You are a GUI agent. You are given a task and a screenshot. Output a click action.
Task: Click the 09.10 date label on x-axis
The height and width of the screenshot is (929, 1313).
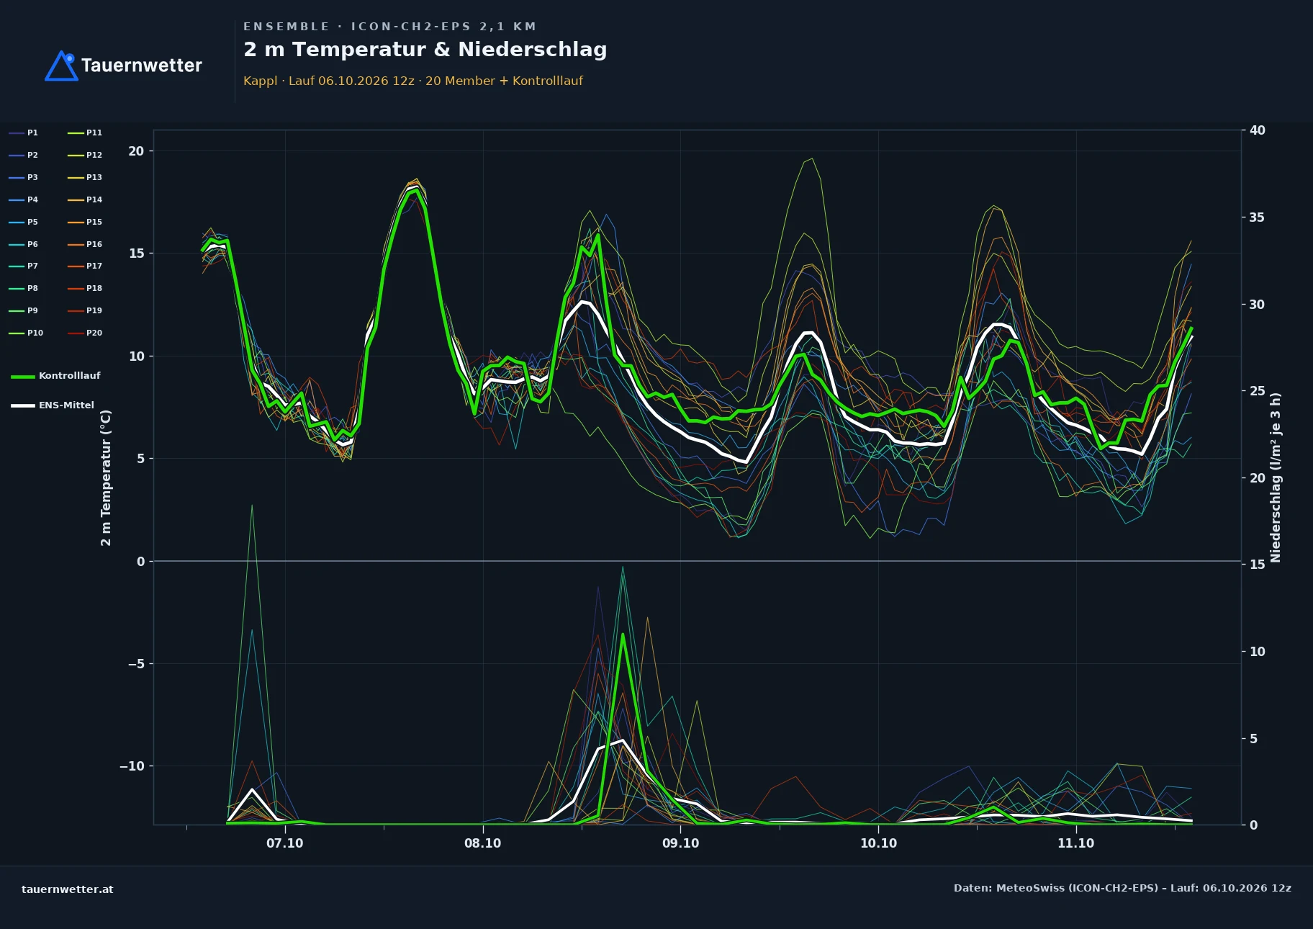point(680,843)
